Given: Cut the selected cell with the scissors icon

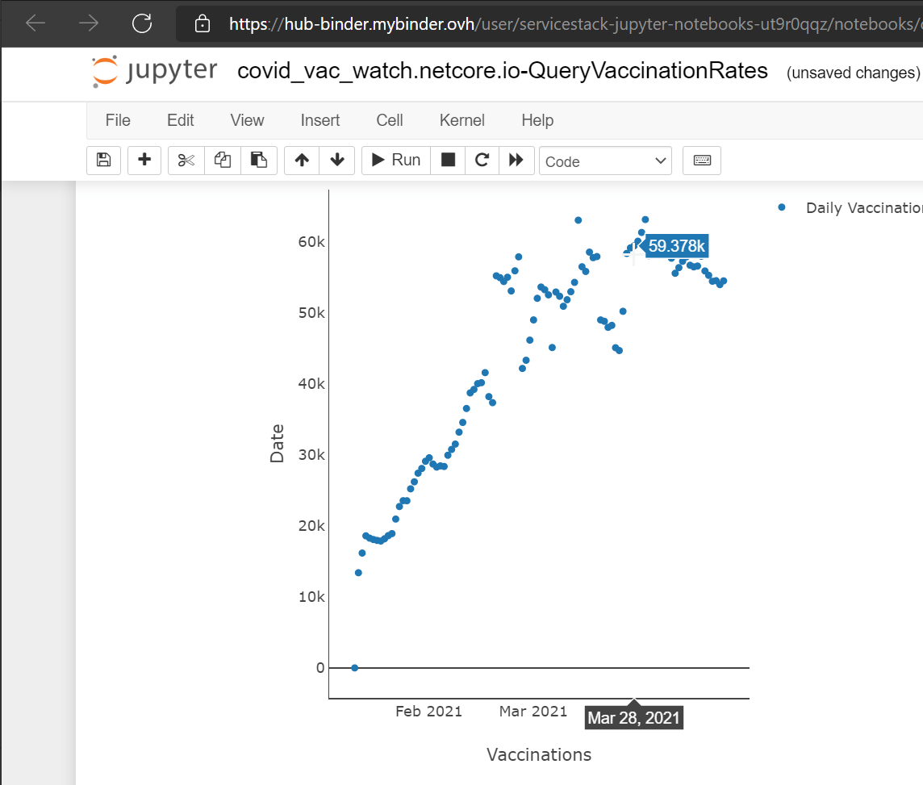Looking at the screenshot, I should pos(186,160).
